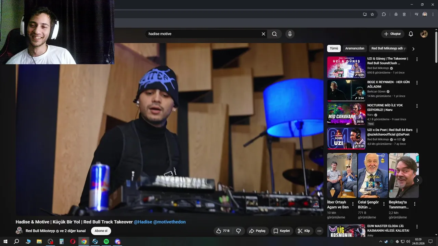Open taskbar search magnifier

[x=16, y=242]
